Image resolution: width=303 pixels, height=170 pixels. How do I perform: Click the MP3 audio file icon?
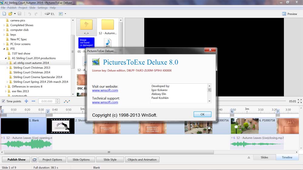coord(108,43)
